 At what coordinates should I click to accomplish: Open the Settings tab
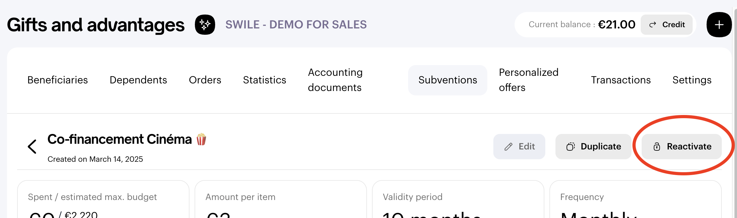pyautogui.click(x=692, y=80)
